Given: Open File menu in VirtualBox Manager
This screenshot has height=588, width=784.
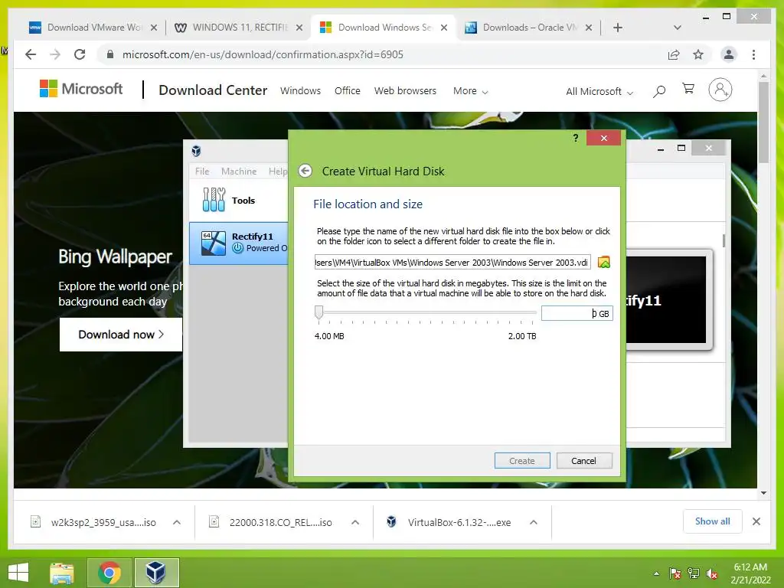Looking at the screenshot, I should point(202,171).
